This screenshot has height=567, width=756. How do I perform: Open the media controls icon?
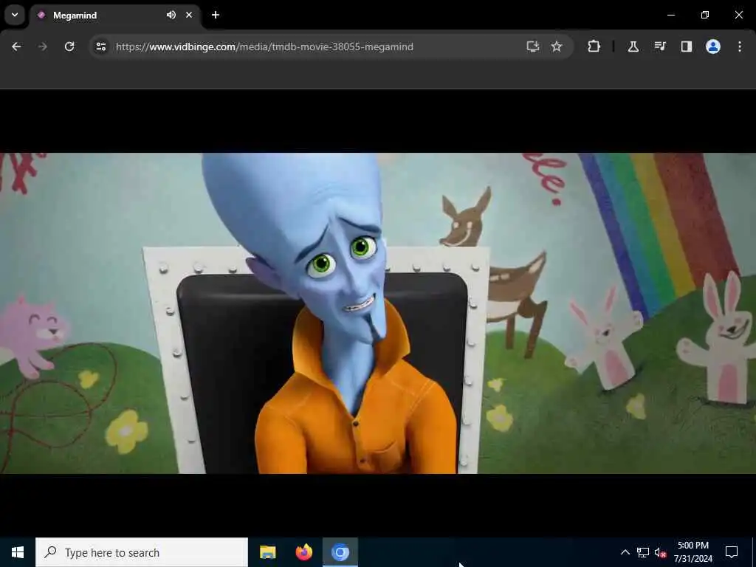[x=660, y=47]
